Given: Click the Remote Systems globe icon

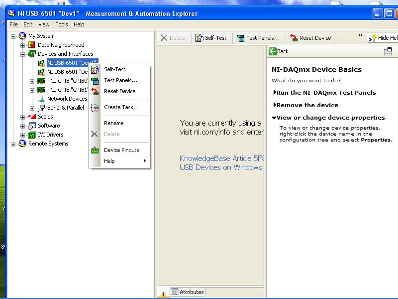Looking at the screenshot, I should click(22, 144).
